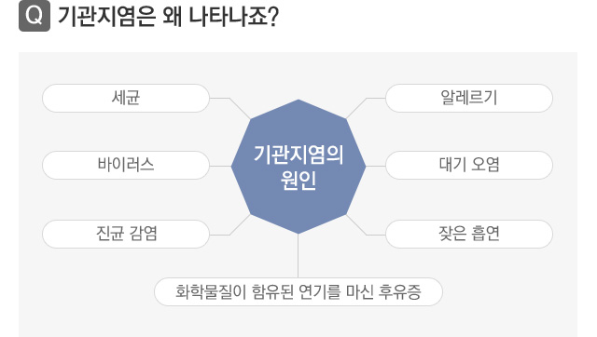Select the text '기관지염의' in the octagon
This screenshot has height=337, width=597.
pyautogui.click(x=298, y=155)
